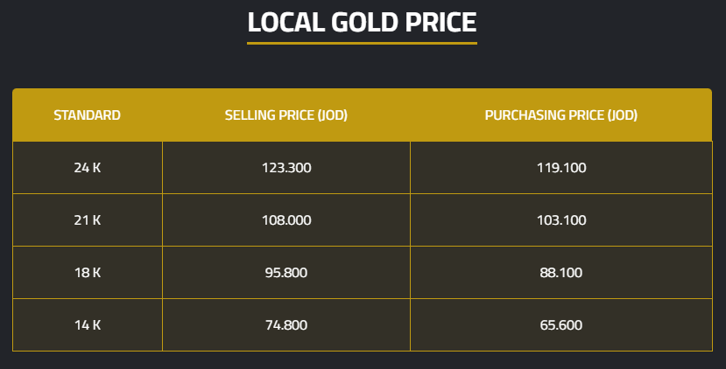Select the STANDARD column header
The width and height of the screenshot is (726, 369).
coord(87,115)
